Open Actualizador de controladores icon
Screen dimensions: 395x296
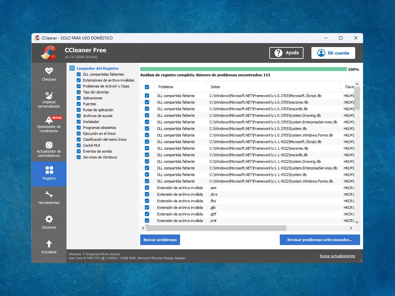pyautogui.click(x=49, y=145)
